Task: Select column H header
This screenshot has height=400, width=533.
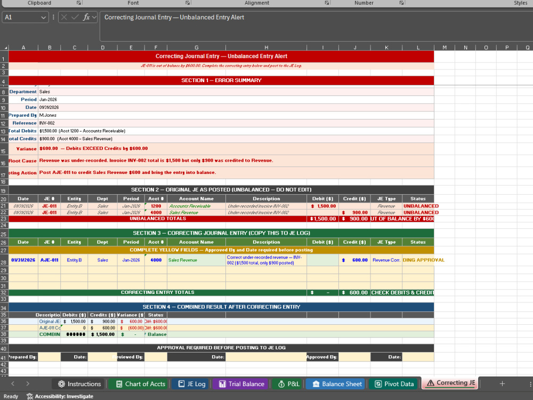Action: coord(266,47)
